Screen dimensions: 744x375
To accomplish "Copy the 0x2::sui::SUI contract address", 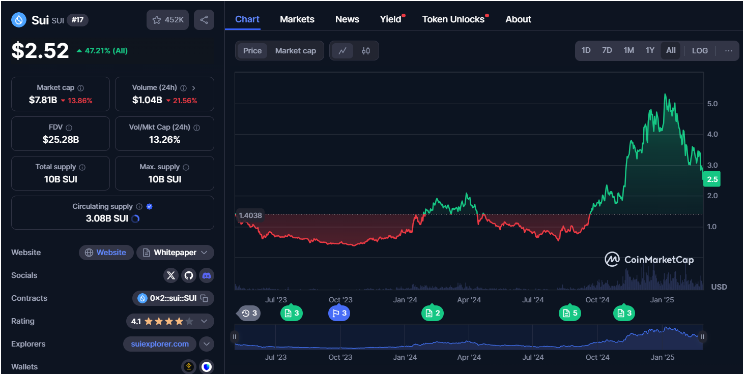I will point(204,298).
